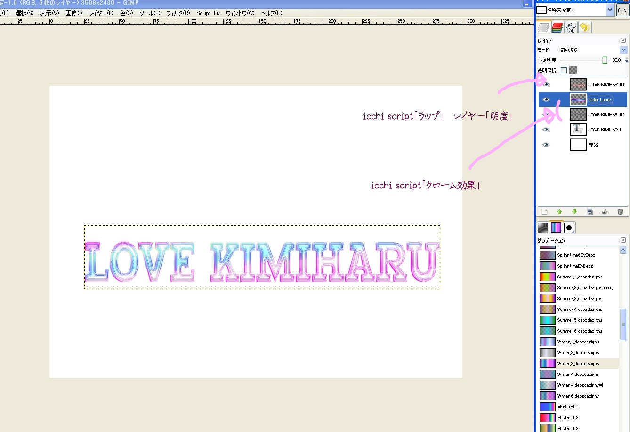Open the 画像(I) menu
The image size is (630, 432).
click(x=73, y=13)
